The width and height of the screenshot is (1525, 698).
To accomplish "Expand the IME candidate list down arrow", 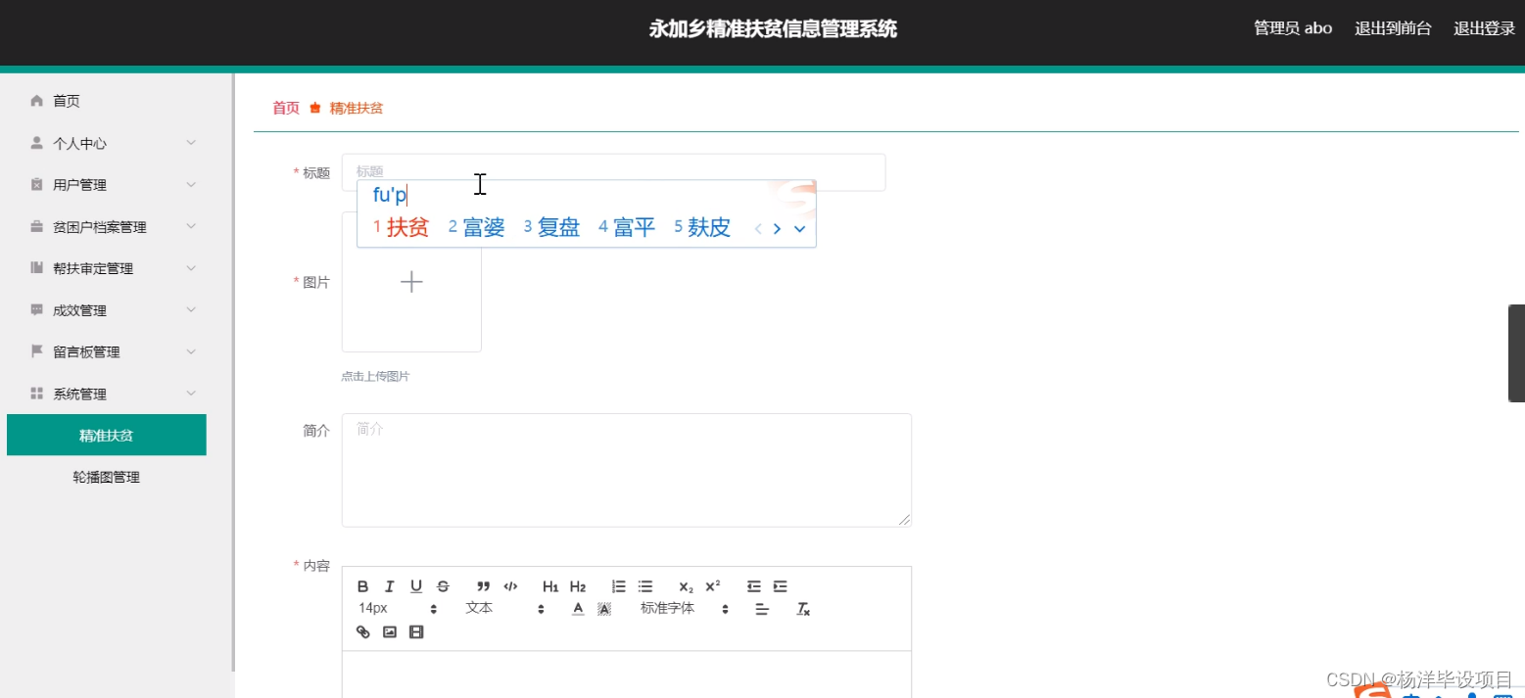I will (799, 229).
